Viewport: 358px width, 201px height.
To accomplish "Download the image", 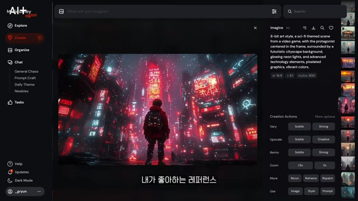I will click(313, 28).
